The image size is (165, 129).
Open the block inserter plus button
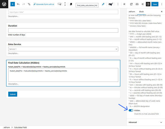click(x=13, y=4)
